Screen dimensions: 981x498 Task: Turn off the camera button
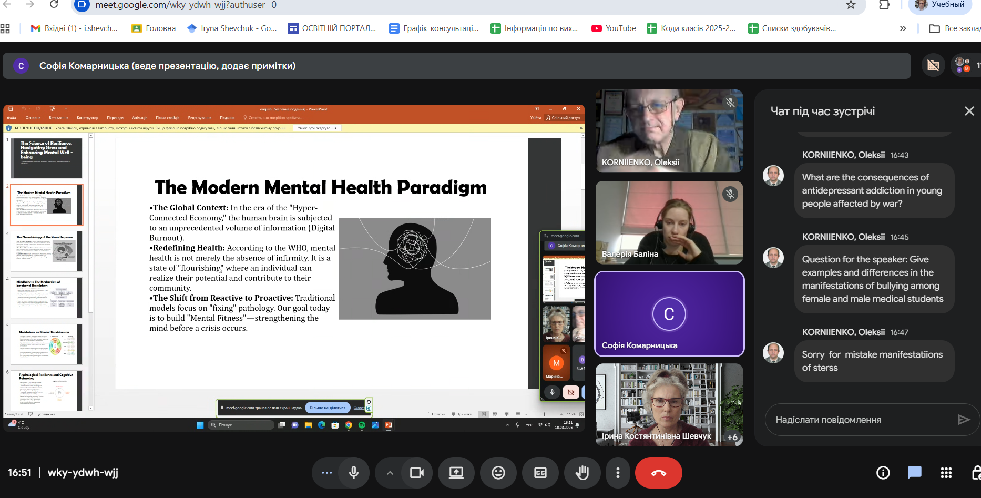tap(416, 473)
